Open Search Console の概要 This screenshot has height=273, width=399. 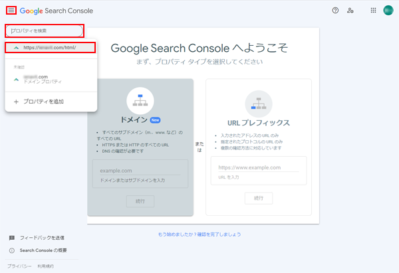coord(43,250)
